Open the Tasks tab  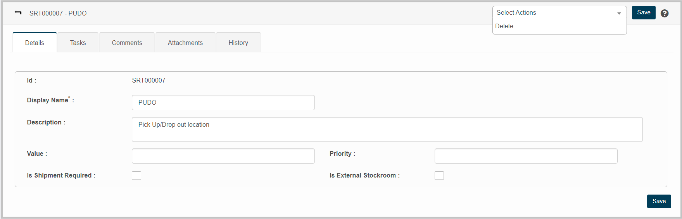(x=78, y=43)
